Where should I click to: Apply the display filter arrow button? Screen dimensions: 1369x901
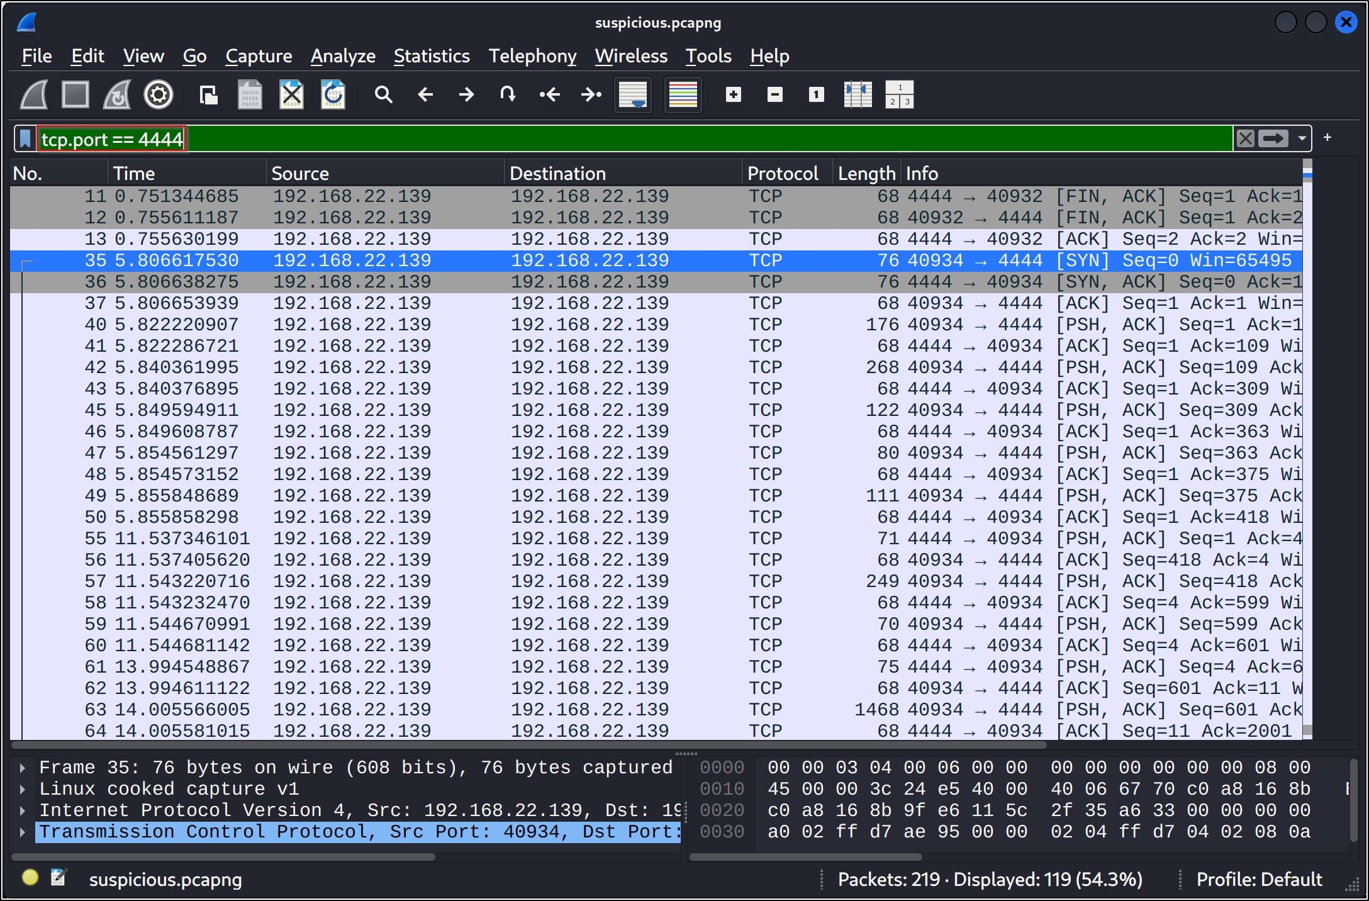[1273, 138]
